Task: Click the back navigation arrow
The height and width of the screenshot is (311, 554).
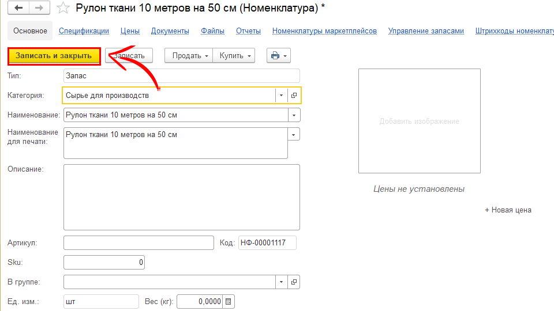Action: tap(19, 7)
